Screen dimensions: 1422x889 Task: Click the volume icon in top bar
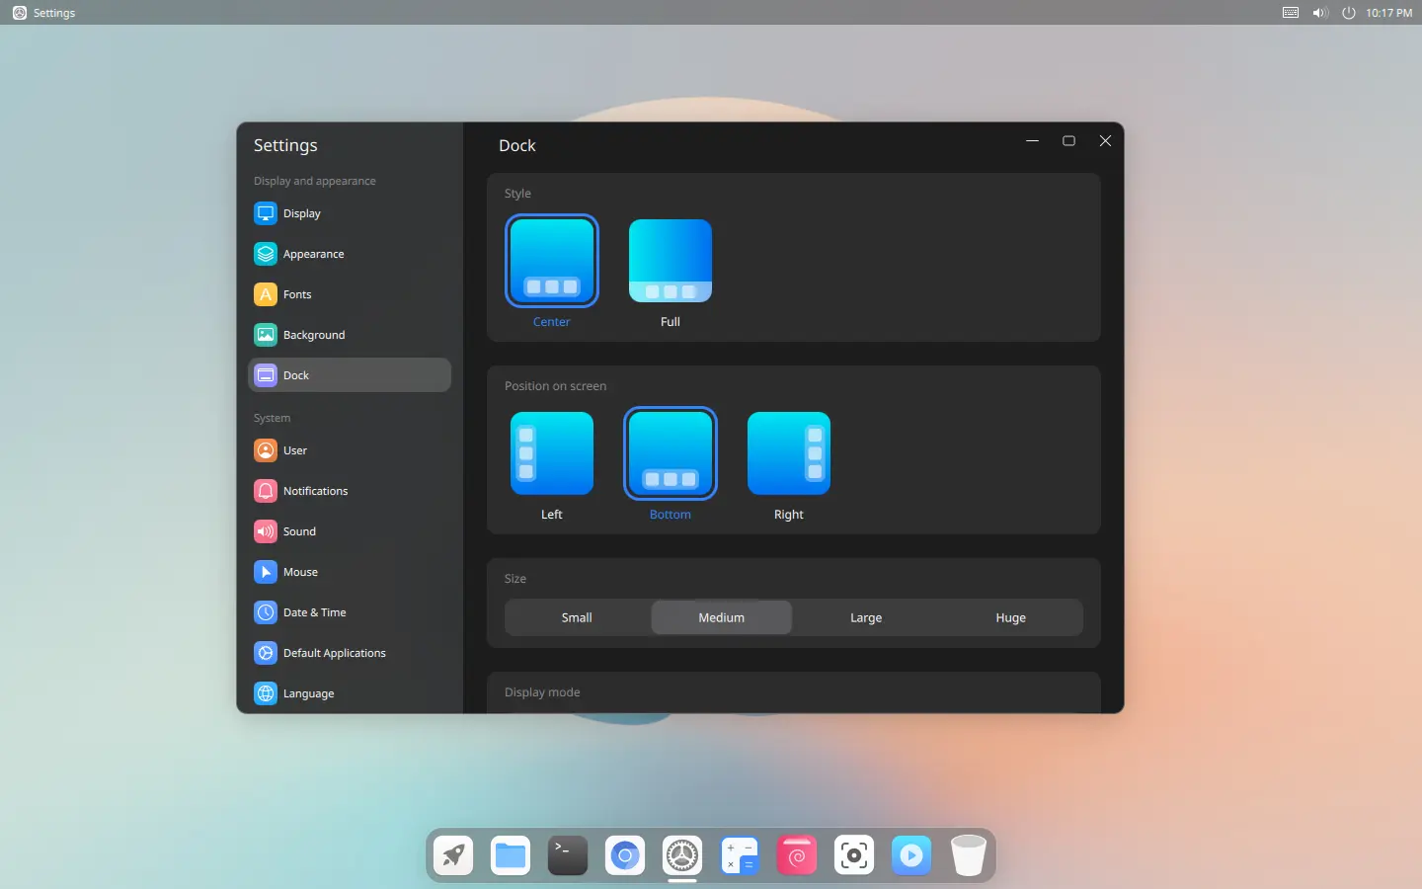[1319, 13]
